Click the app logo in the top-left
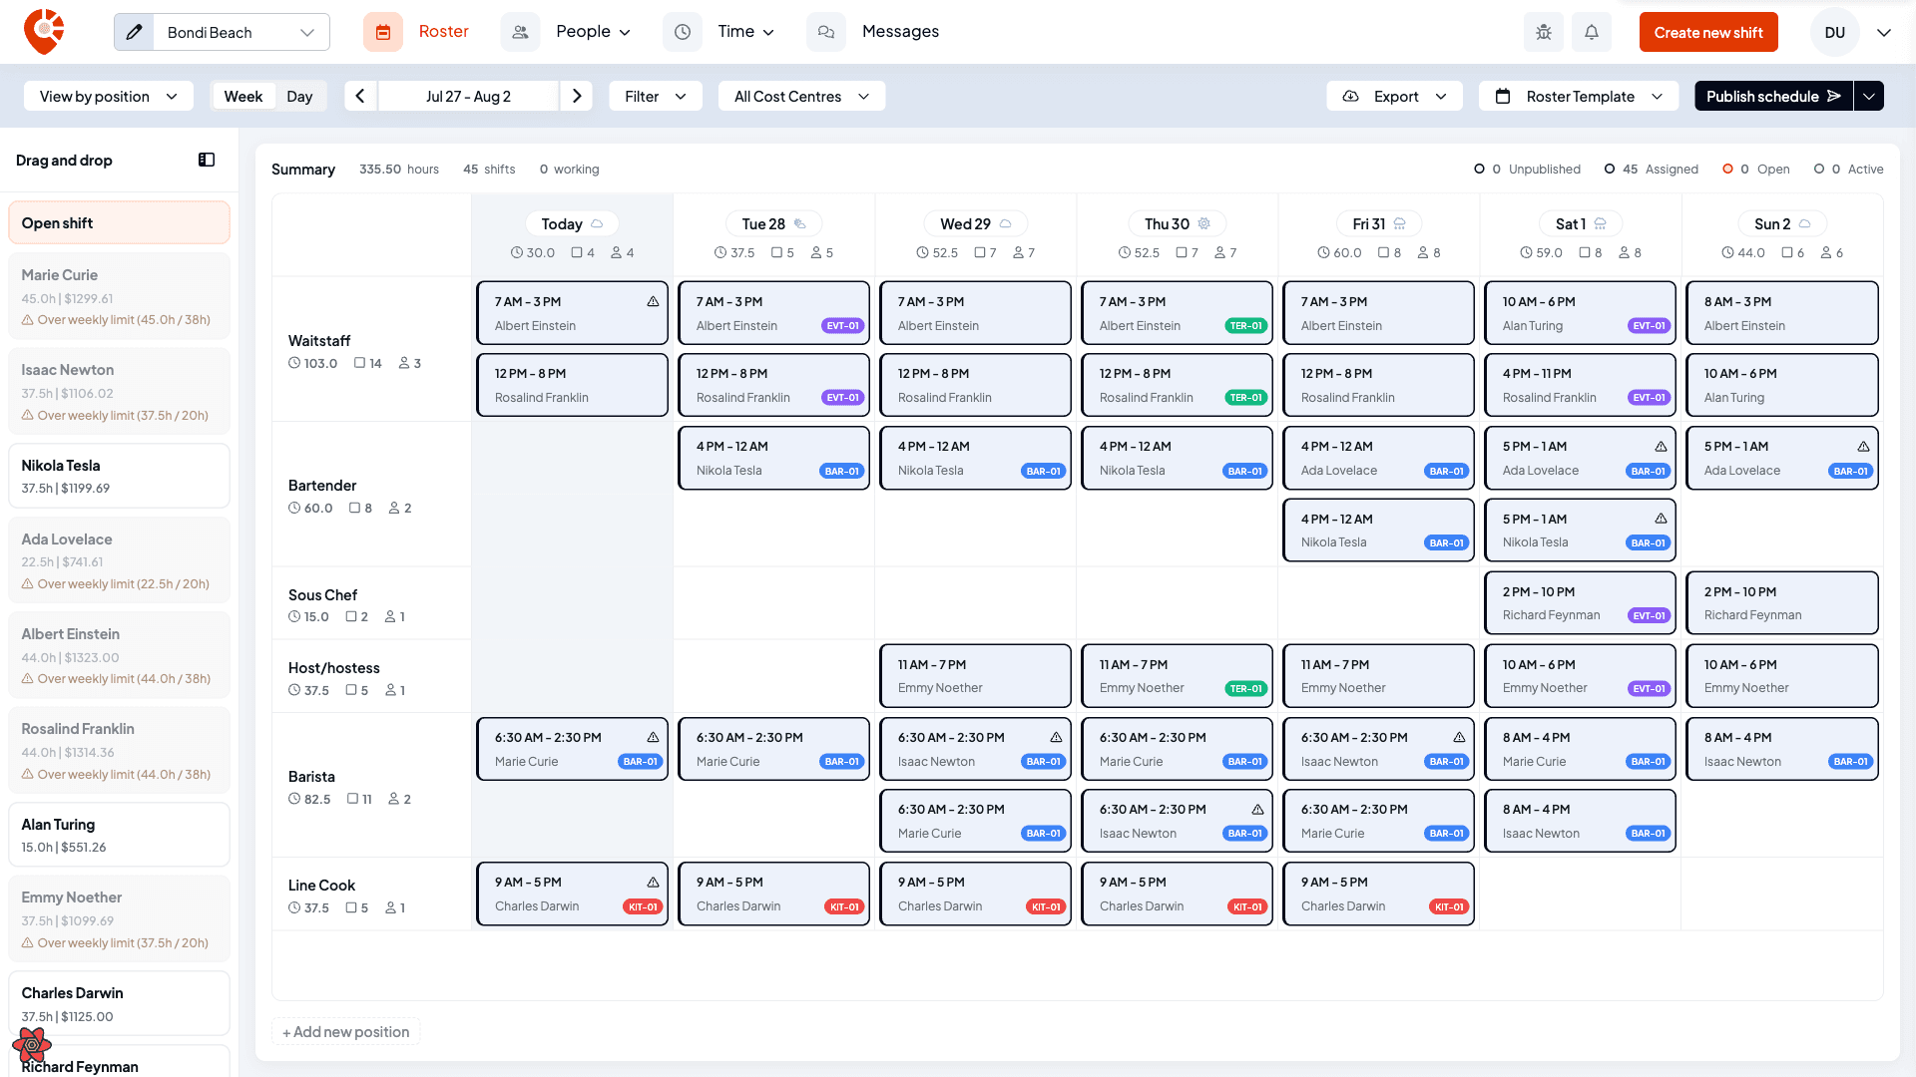 pos(44,32)
